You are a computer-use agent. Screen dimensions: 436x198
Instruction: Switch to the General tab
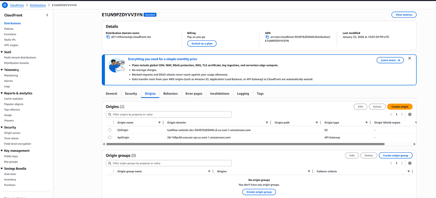coord(111,94)
